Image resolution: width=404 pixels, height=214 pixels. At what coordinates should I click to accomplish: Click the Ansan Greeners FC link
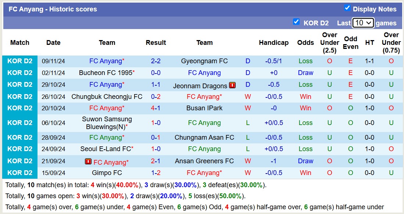204,161
